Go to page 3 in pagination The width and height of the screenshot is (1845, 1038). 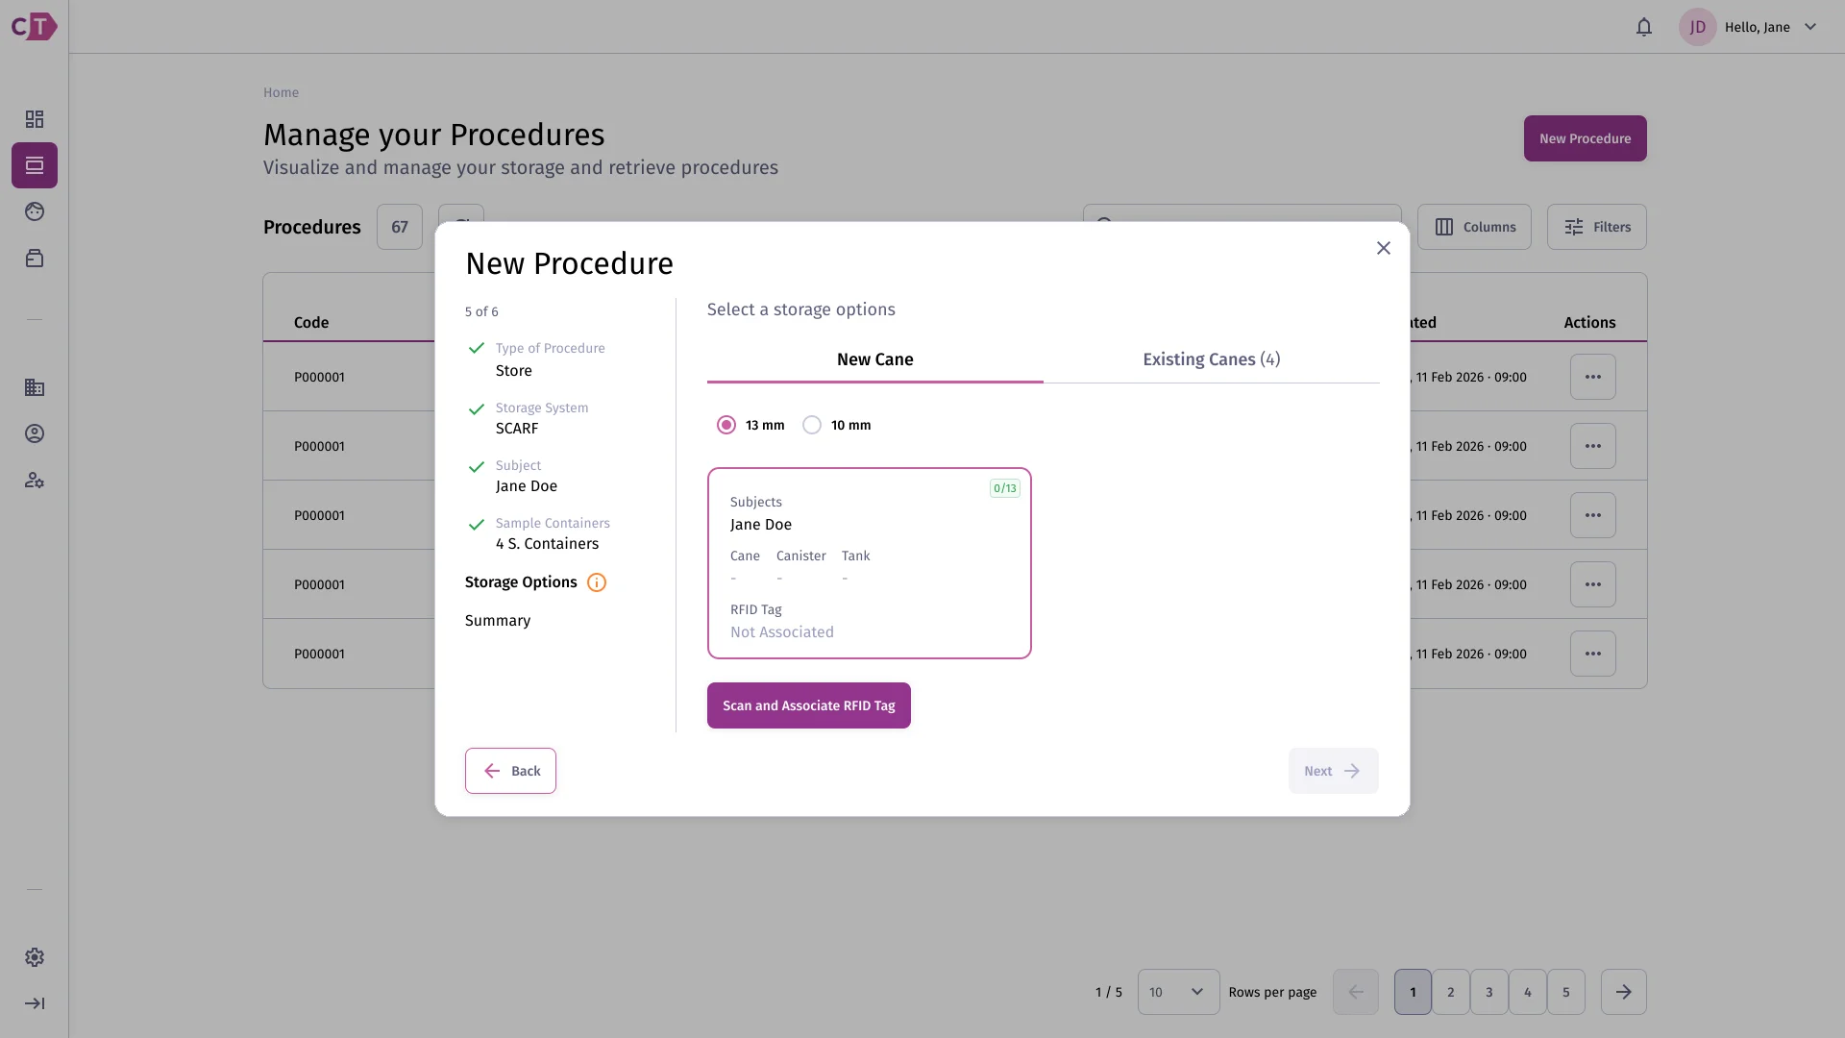click(1489, 992)
